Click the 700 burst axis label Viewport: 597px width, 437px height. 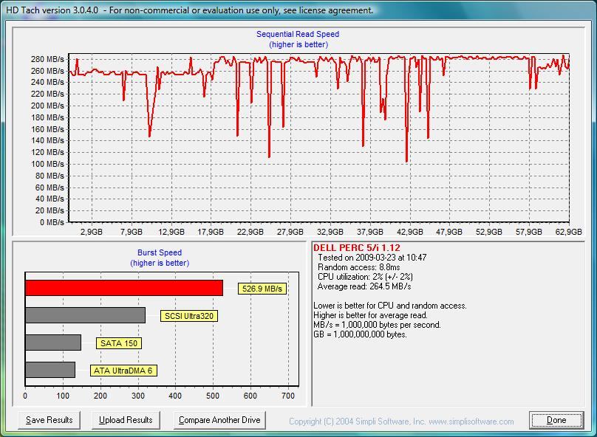[x=288, y=396]
